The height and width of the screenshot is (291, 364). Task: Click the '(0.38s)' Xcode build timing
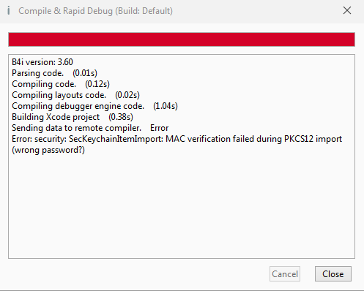[x=121, y=117]
